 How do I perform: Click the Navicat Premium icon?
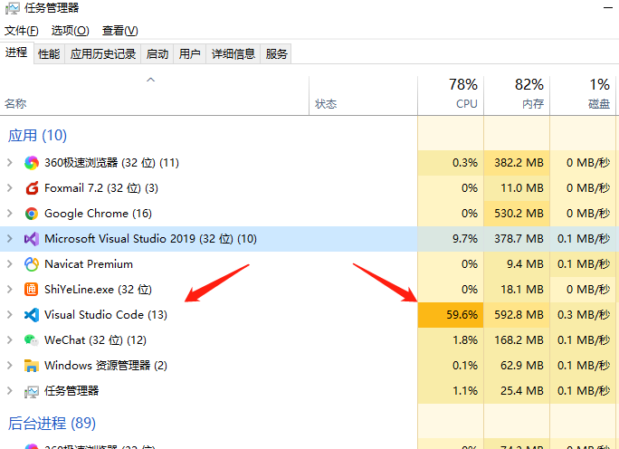tap(32, 263)
